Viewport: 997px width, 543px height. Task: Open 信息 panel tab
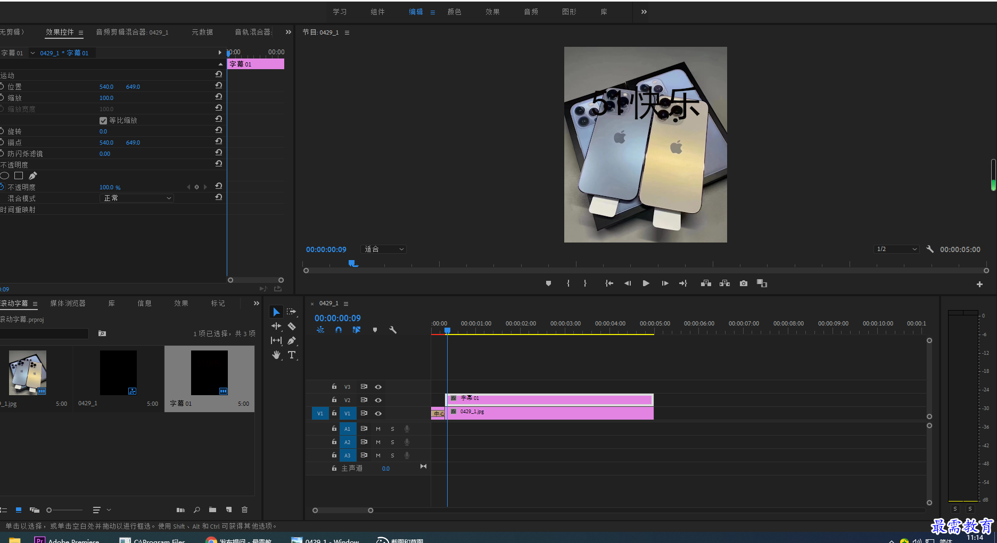[x=144, y=303]
